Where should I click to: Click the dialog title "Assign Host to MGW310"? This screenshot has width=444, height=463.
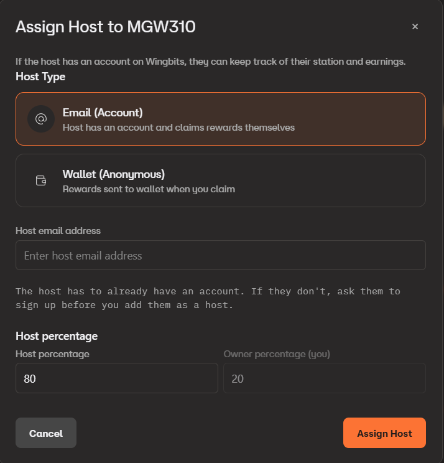[106, 27]
